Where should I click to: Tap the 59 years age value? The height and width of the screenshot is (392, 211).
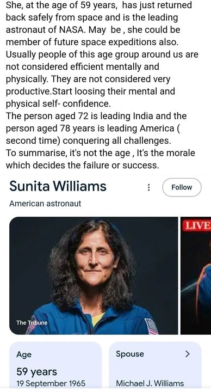pos(36,372)
